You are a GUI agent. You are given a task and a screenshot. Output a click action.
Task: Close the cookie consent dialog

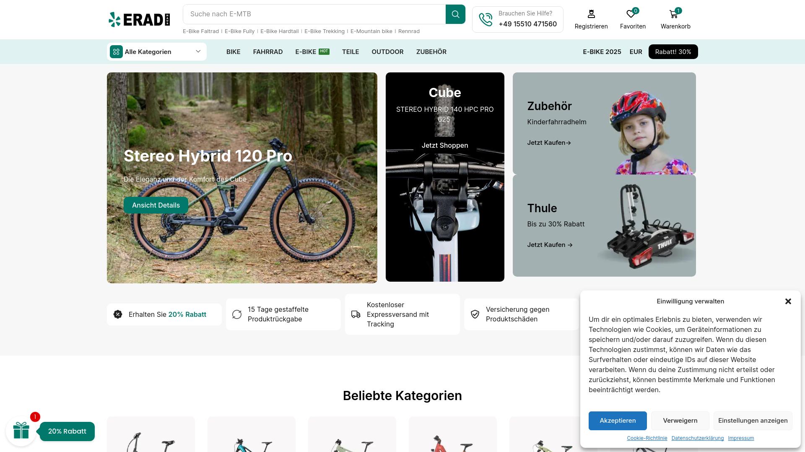click(788, 301)
